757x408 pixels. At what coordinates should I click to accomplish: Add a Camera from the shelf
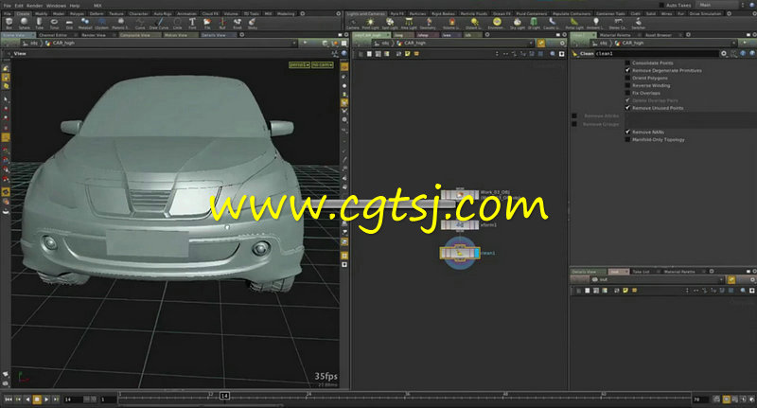click(353, 23)
